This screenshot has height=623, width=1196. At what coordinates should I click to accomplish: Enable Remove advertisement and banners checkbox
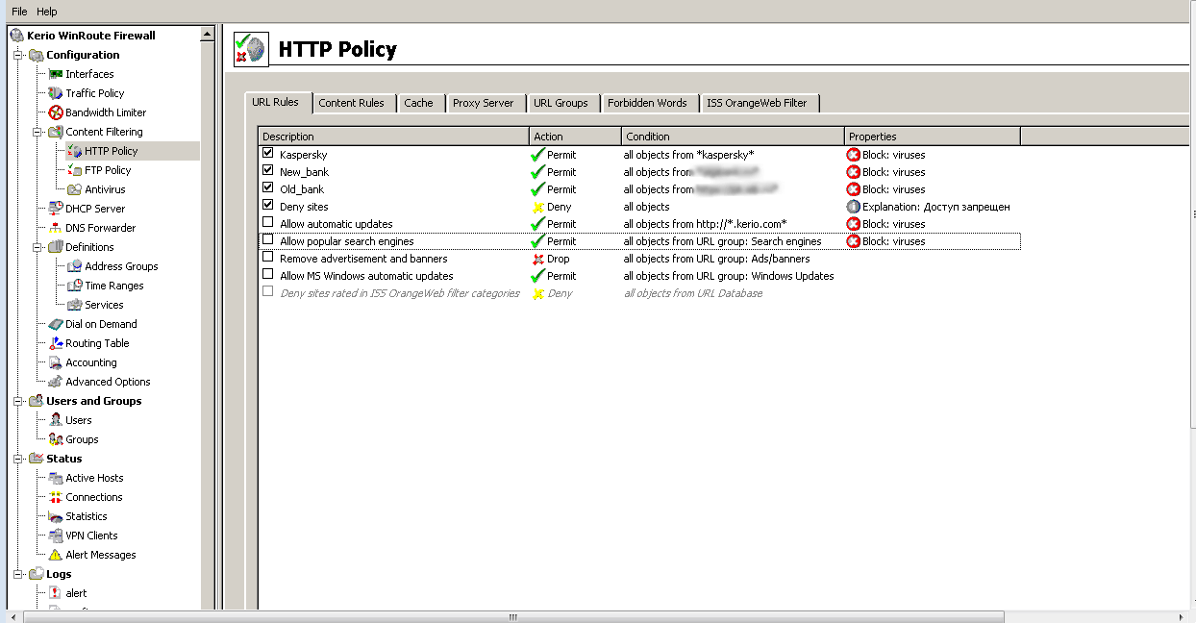pyautogui.click(x=268, y=258)
